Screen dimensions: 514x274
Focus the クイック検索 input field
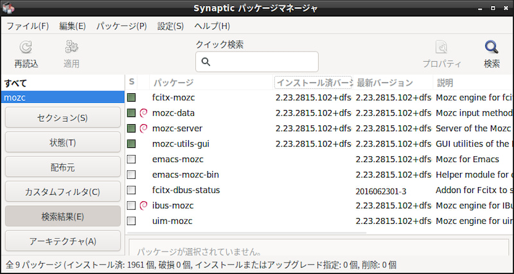pyautogui.click(x=256, y=61)
